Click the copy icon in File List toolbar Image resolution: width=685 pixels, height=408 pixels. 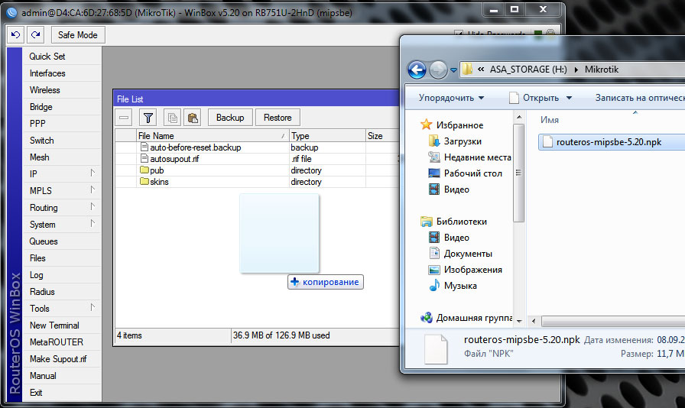click(173, 118)
